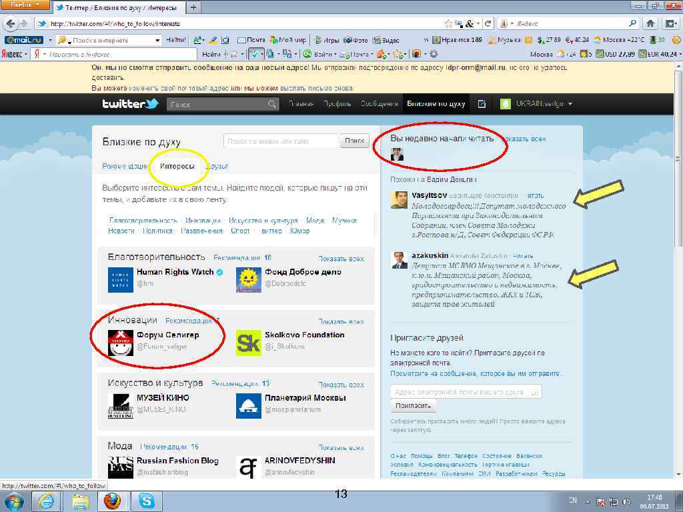
Task: Expand the Яндекс logo dropdown arrow
Action: (26, 54)
